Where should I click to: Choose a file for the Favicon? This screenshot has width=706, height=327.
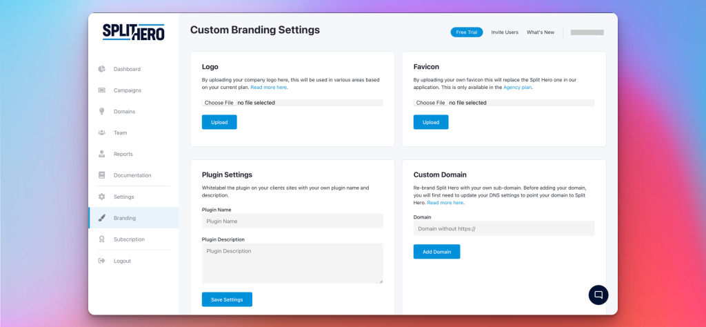(430, 103)
